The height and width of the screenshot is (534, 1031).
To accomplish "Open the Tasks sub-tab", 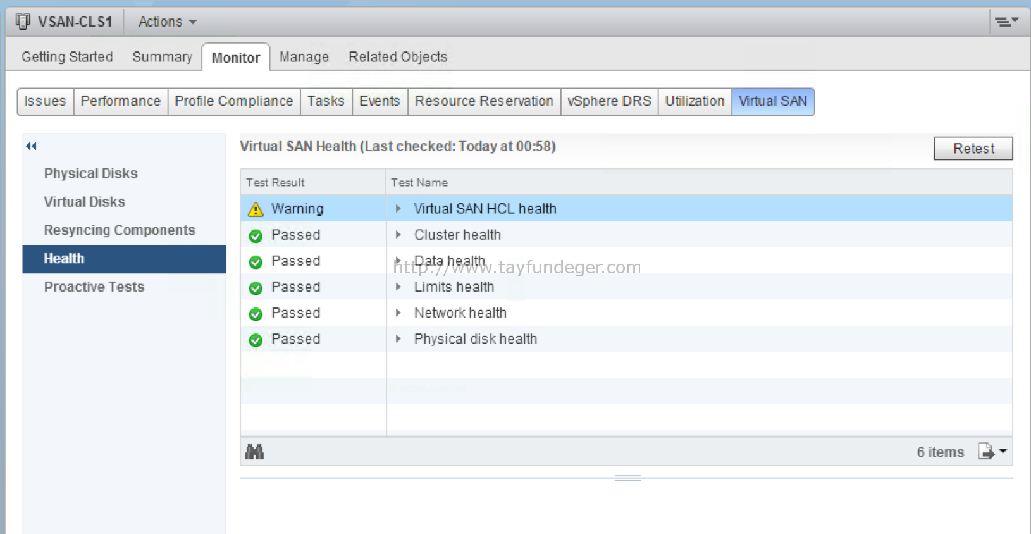I will tap(326, 101).
